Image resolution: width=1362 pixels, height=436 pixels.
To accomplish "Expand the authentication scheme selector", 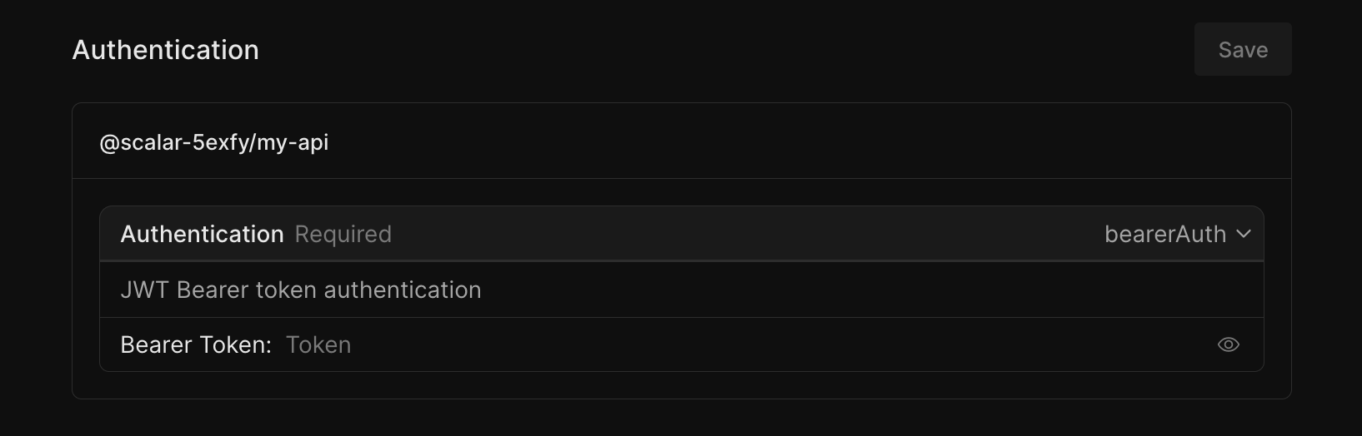I will click(1176, 235).
